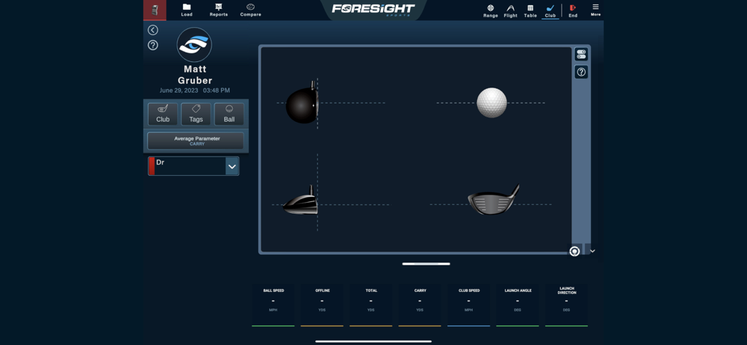Open help icon in club view panel

pyautogui.click(x=581, y=72)
